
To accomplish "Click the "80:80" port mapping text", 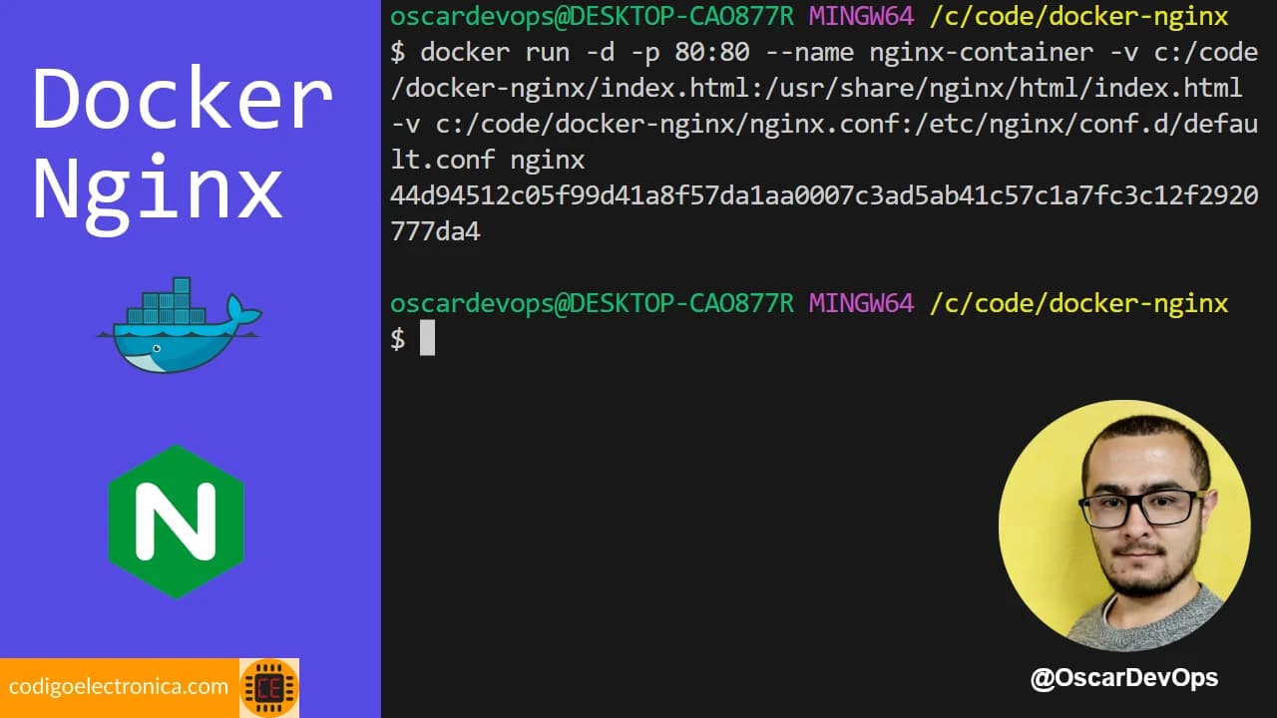I will pos(711,52).
